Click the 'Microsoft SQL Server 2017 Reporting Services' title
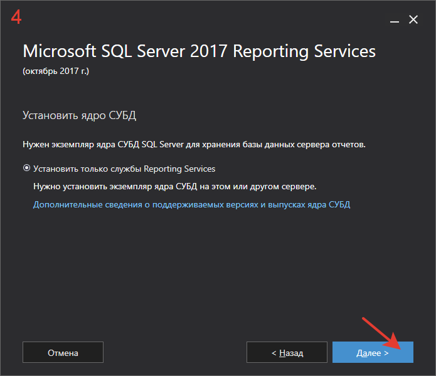The height and width of the screenshot is (376, 436). click(x=199, y=51)
